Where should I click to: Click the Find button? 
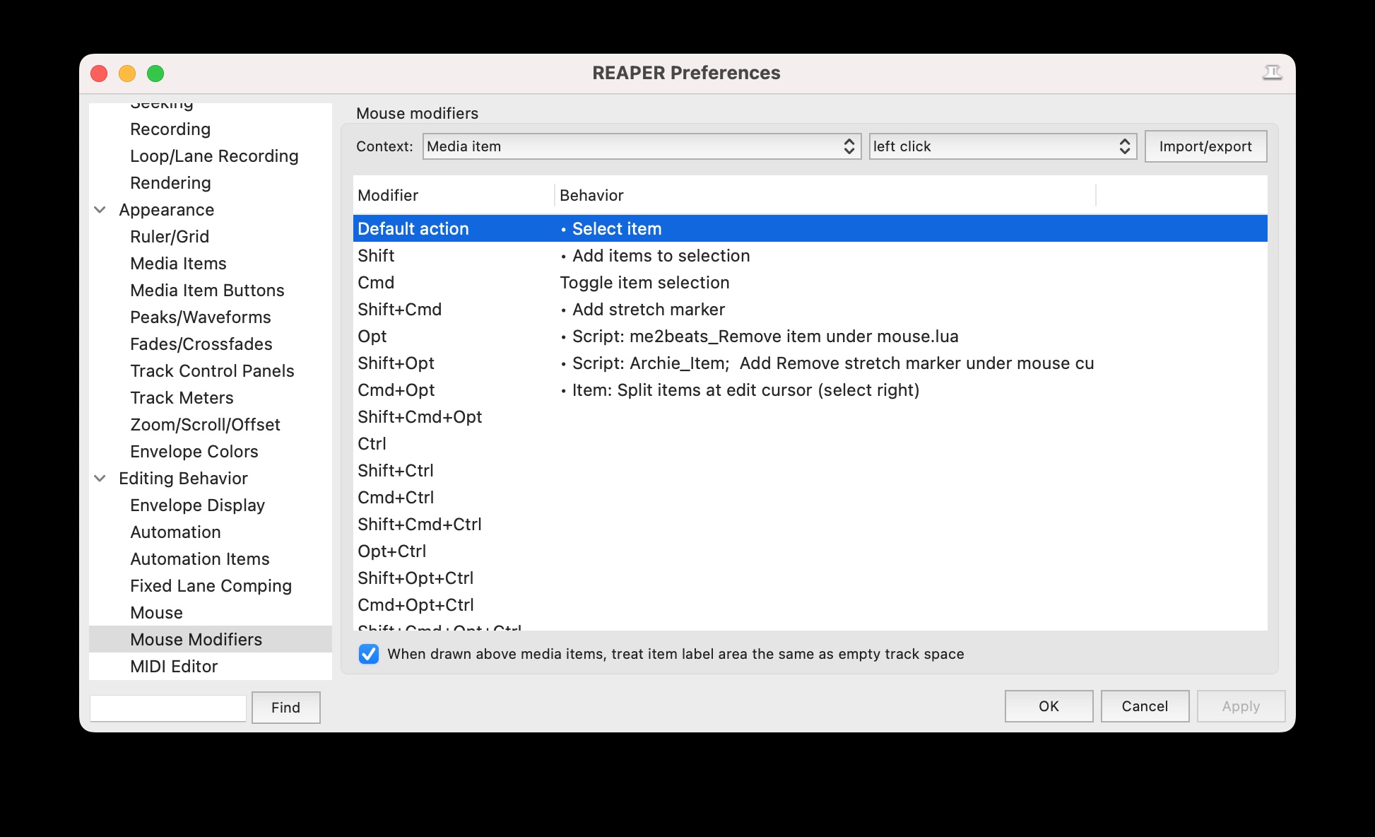pos(285,708)
